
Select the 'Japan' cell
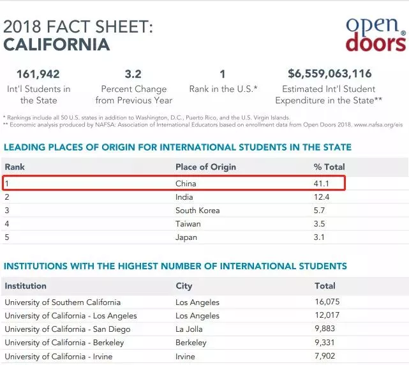click(x=186, y=237)
